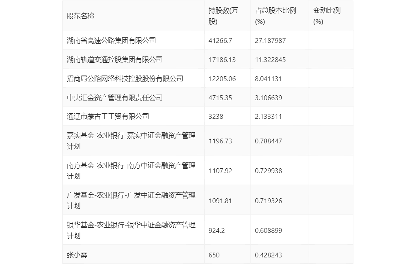This screenshot has height=264, width=416.
Task: Click the 变动比例(%) column header
Action: tap(326, 16)
